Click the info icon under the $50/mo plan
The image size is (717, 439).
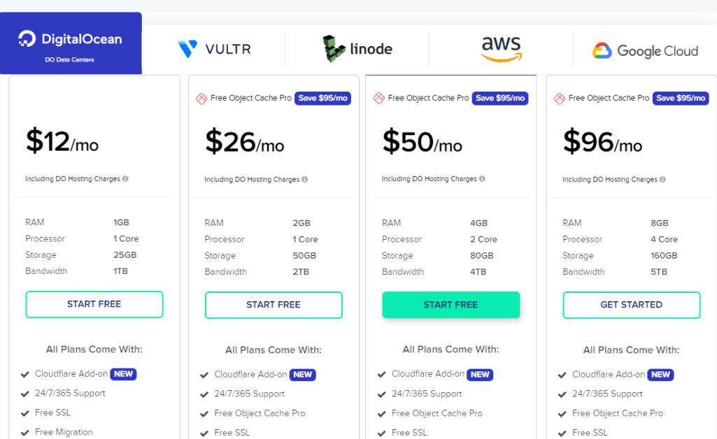click(x=482, y=179)
